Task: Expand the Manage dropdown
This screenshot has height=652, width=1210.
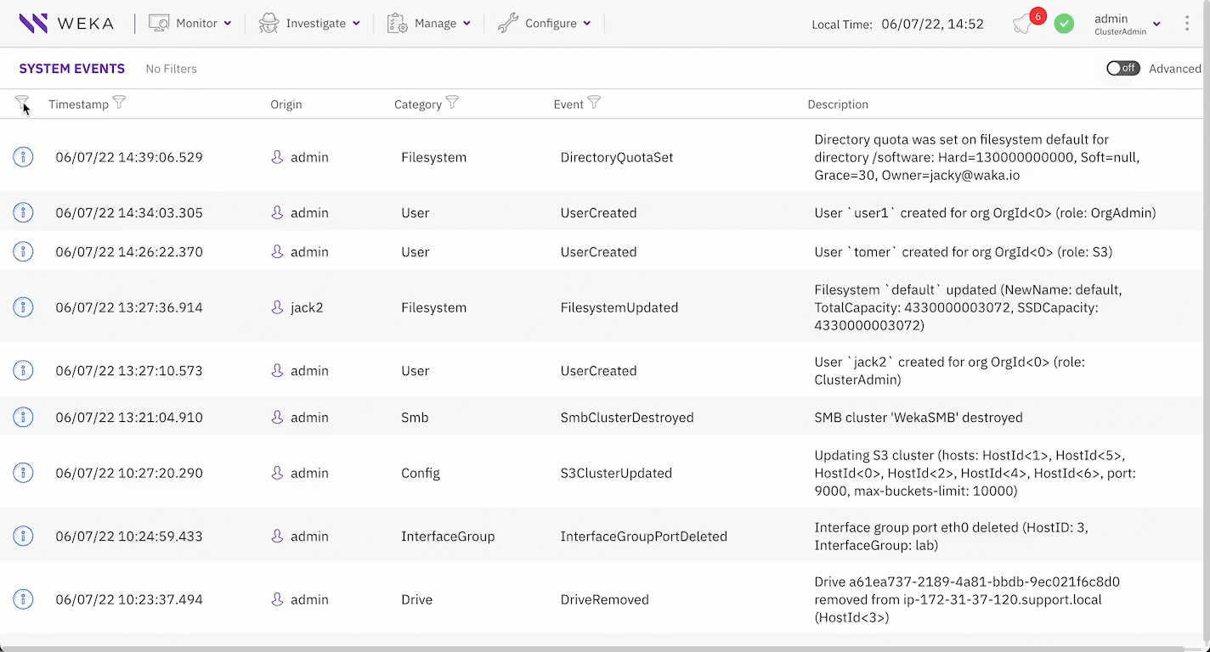Action: [429, 24]
